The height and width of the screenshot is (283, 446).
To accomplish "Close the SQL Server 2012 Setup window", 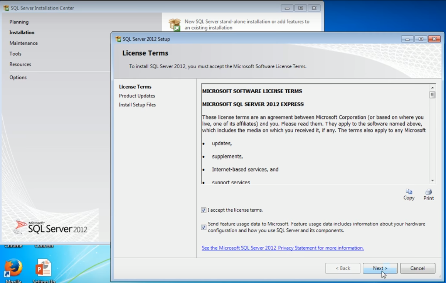I will [434, 39].
